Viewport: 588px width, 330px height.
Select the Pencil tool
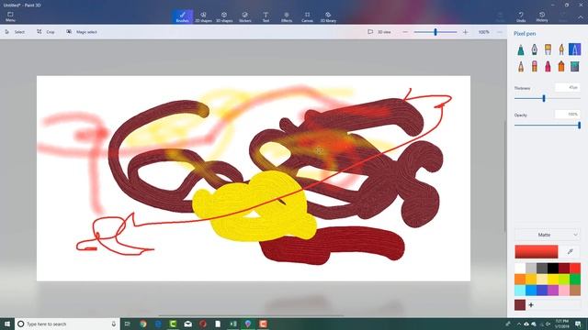pos(521,67)
